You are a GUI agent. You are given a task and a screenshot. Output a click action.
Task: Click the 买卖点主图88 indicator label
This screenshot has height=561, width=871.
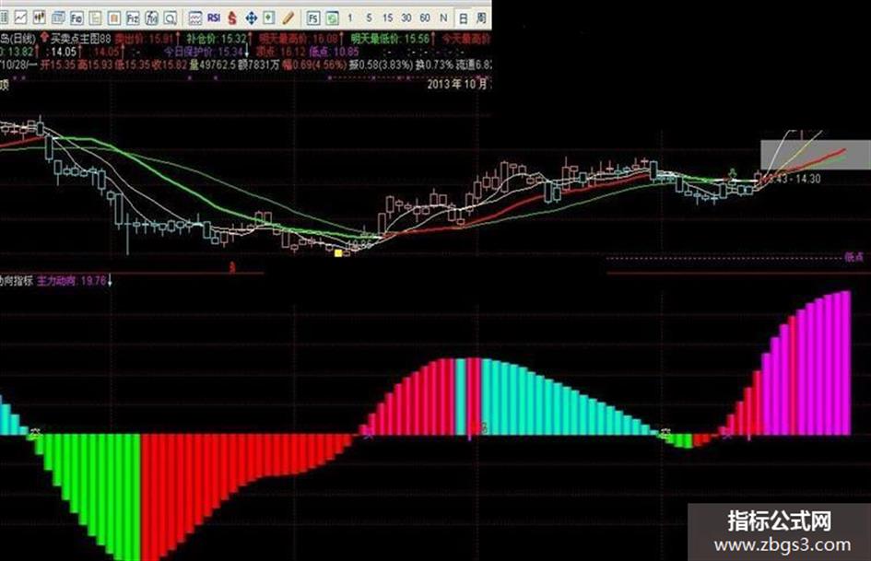click(81, 39)
